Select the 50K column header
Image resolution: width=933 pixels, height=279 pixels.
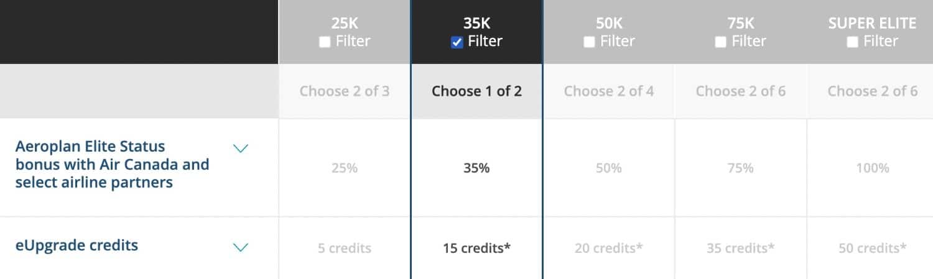click(608, 24)
